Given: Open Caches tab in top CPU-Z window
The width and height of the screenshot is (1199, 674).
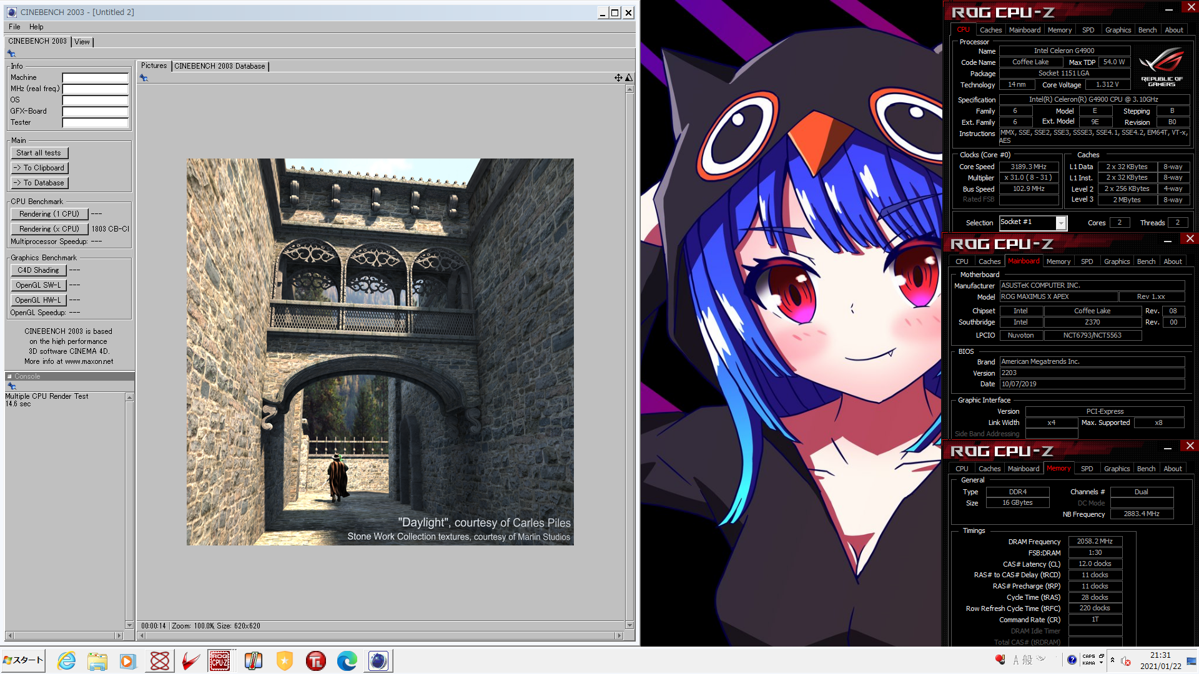Looking at the screenshot, I should pyautogui.click(x=990, y=30).
